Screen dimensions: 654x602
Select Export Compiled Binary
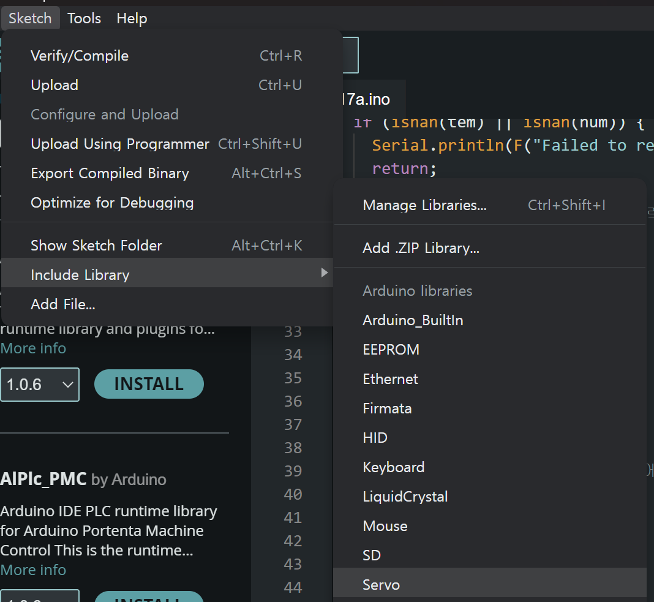point(167,173)
